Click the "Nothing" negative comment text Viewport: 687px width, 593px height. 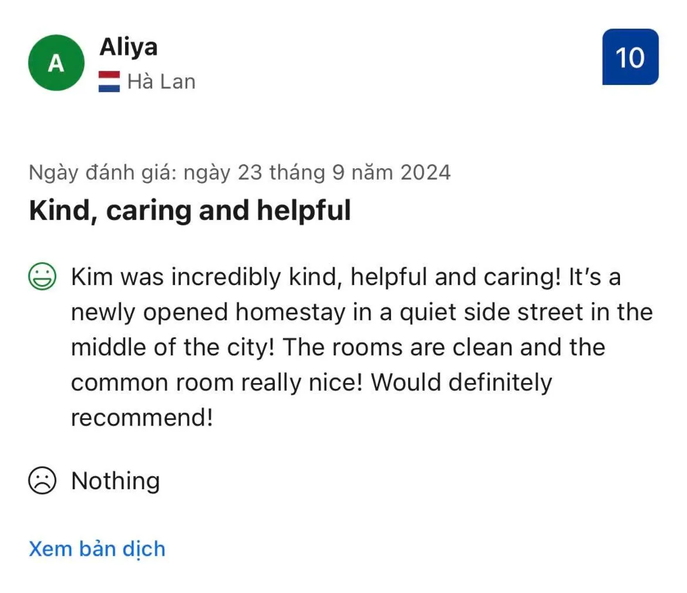pyautogui.click(x=115, y=481)
